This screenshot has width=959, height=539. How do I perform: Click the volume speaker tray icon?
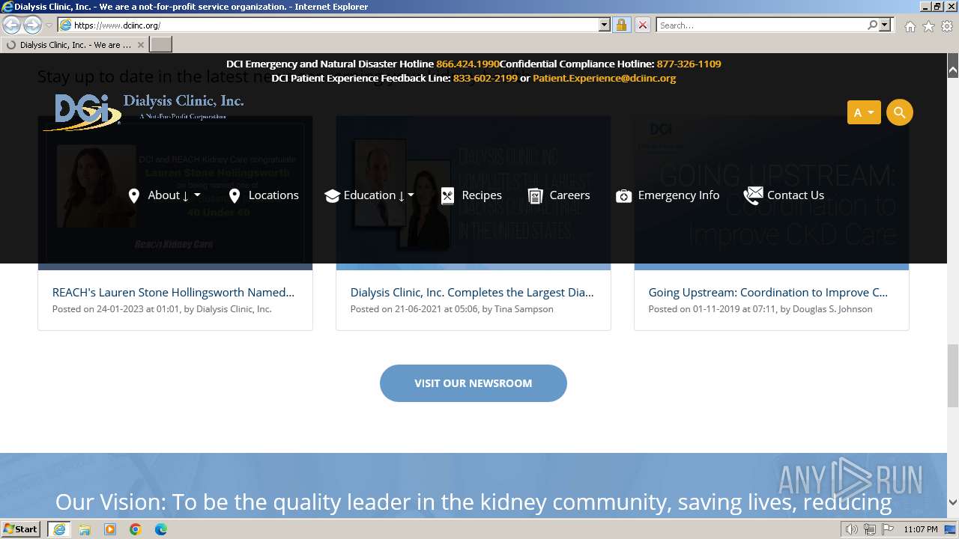(x=851, y=529)
